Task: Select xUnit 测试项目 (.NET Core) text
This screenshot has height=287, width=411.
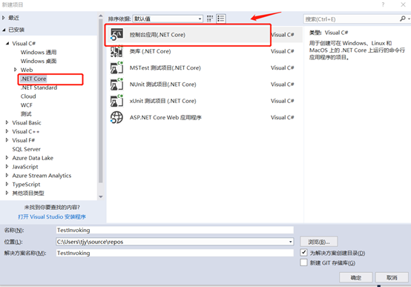Action: tap(162, 101)
